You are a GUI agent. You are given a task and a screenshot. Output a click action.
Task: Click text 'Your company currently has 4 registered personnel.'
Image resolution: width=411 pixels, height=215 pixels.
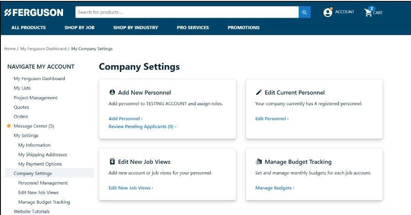[309, 104]
